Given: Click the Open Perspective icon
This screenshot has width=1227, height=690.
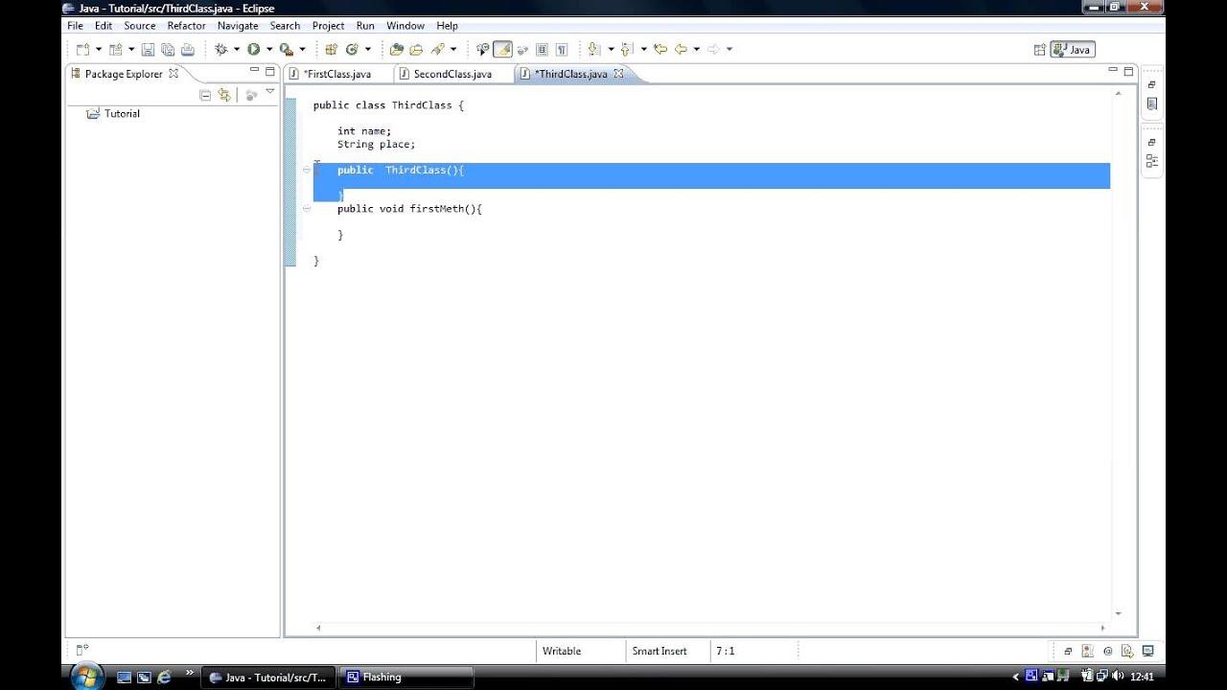Looking at the screenshot, I should click(1039, 50).
